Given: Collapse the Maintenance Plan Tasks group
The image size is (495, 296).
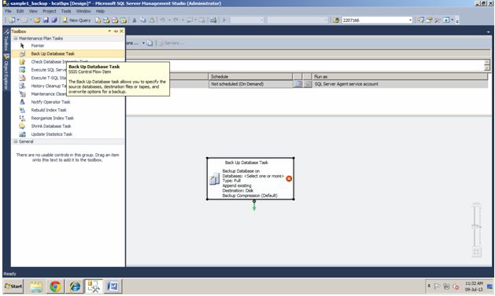Looking at the screenshot, I should point(15,38).
